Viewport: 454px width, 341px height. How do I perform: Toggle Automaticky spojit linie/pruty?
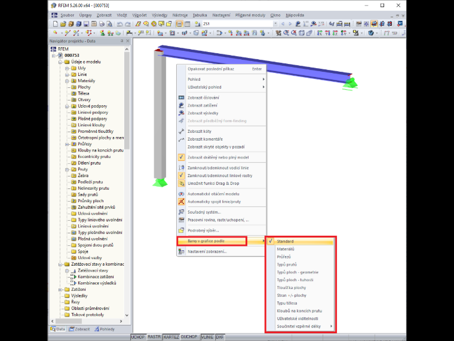[181, 202]
